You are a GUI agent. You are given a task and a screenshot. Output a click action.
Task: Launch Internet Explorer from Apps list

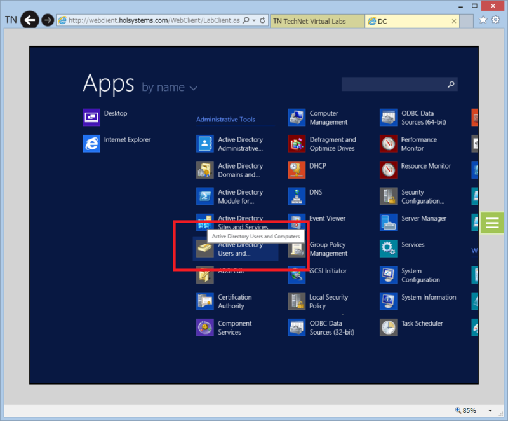tap(91, 143)
